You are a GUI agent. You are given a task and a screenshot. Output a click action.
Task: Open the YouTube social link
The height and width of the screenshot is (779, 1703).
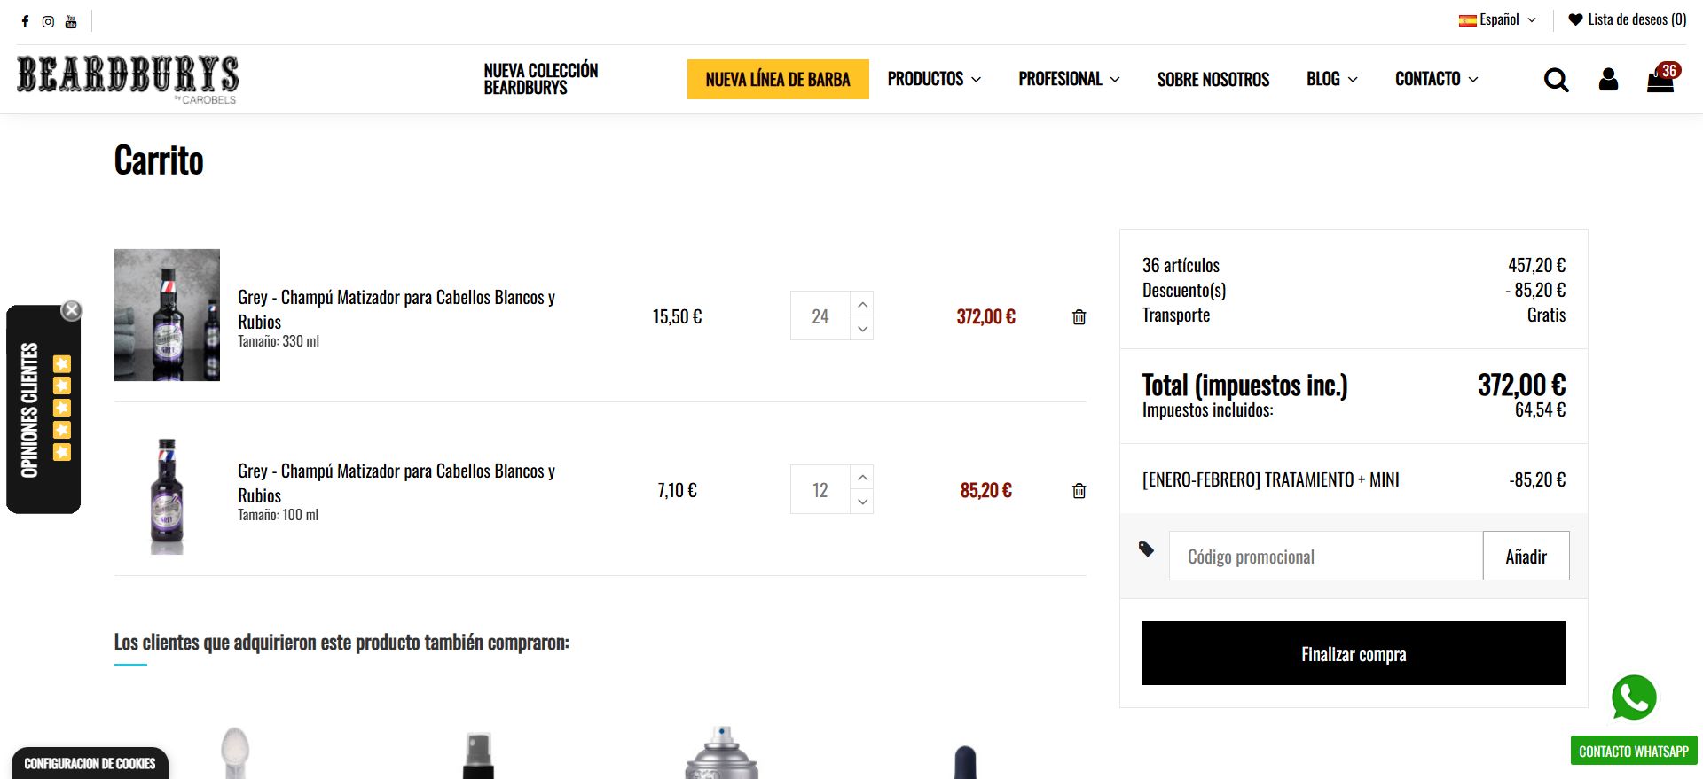point(71,21)
